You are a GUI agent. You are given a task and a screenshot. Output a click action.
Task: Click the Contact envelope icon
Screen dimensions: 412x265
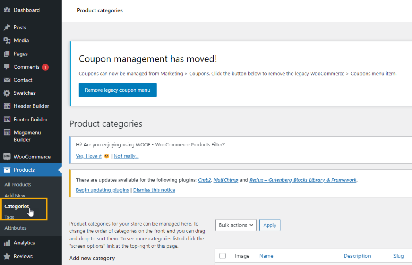[x=7, y=80]
